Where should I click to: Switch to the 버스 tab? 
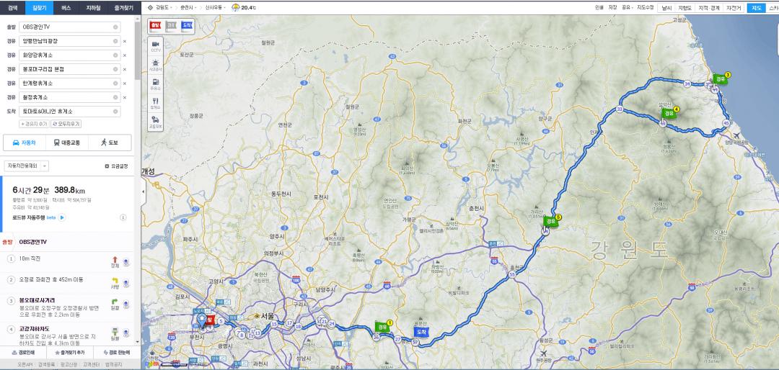(66, 7)
